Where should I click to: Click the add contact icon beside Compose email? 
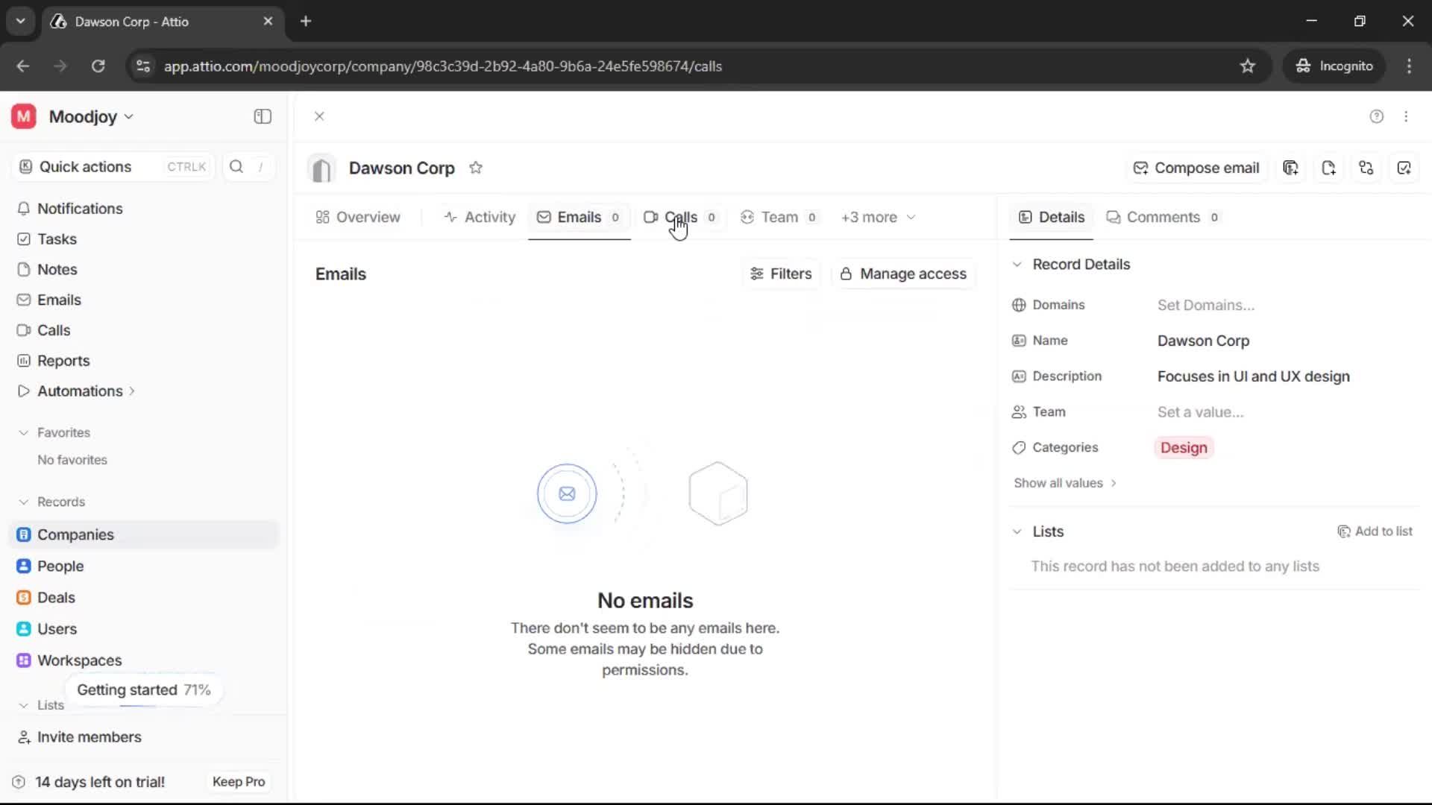pos(1291,168)
